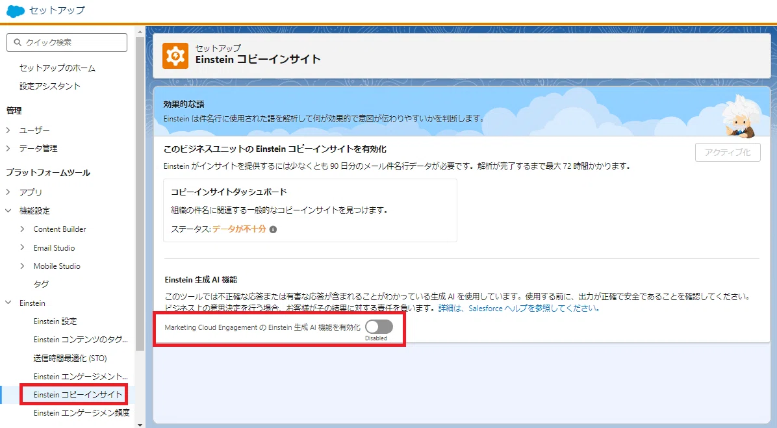Open Einstein エンゲージメン頻度 item

coord(82,413)
